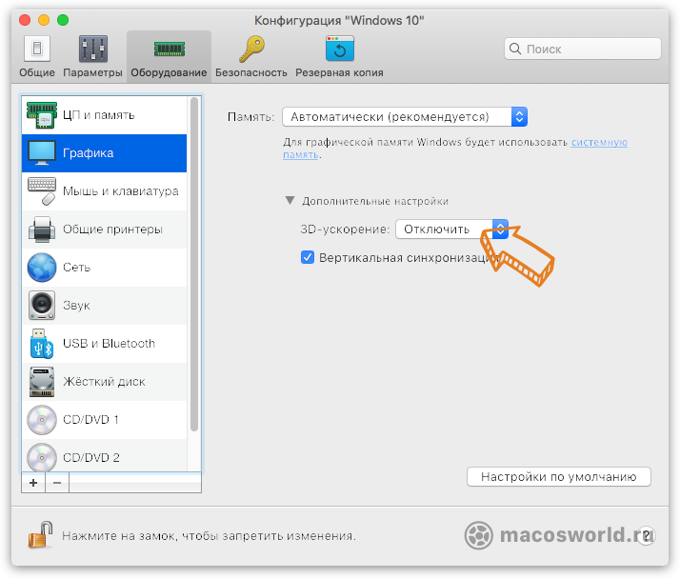Image resolution: width=680 pixels, height=579 pixels.
Task: Select Звук row text
Action: point(76,306)
